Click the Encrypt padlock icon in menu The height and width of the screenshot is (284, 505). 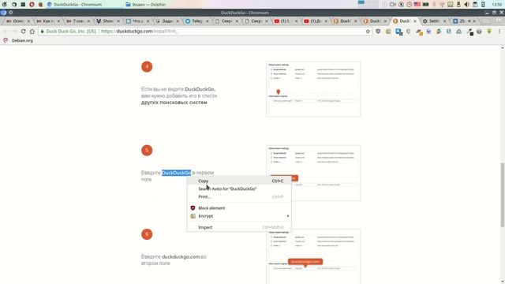pos(193,216)
